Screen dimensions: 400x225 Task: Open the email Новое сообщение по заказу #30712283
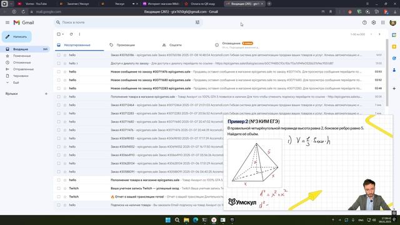click(219, 88)
